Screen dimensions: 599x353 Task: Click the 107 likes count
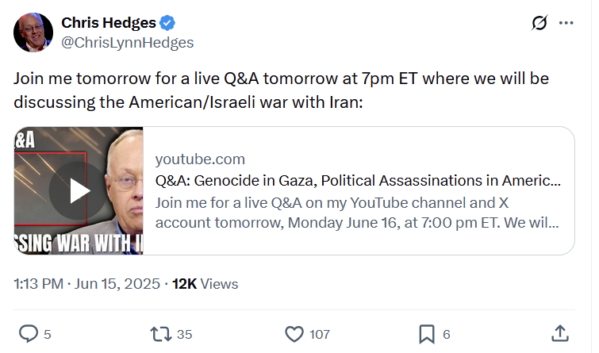320,334
